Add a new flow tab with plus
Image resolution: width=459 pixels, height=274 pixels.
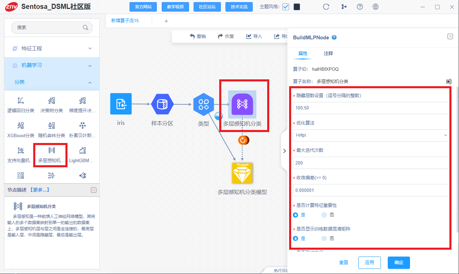(166, 21)
